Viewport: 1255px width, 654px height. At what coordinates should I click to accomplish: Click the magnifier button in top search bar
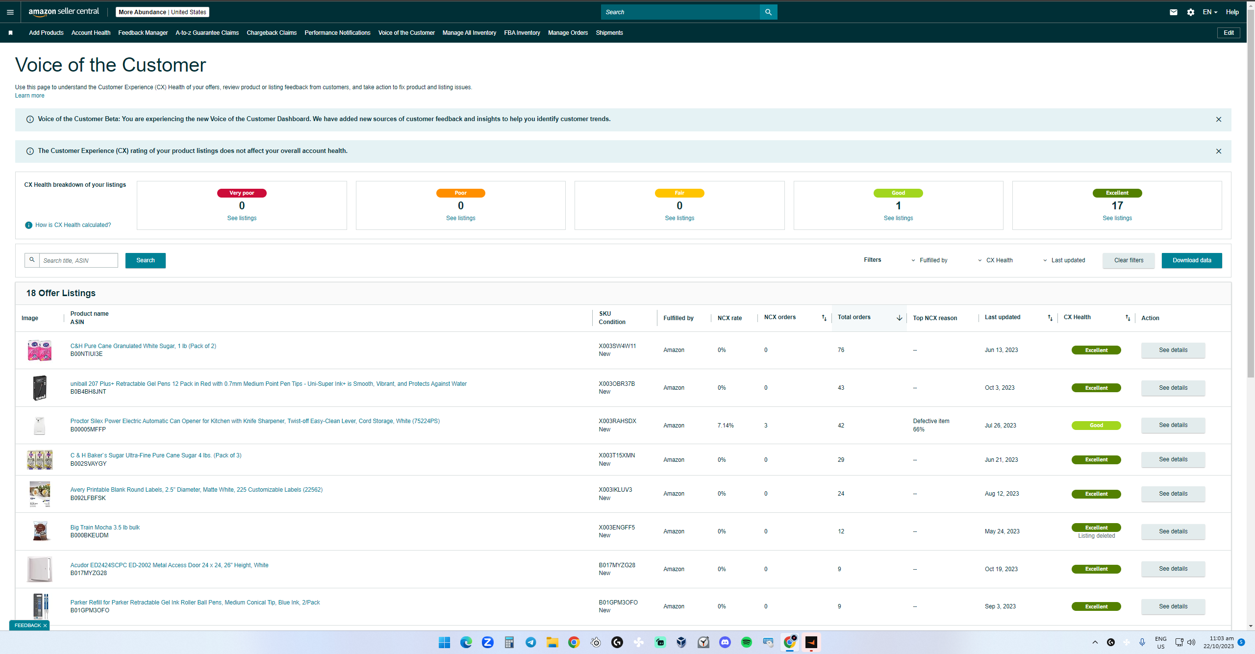pos(768,12)
